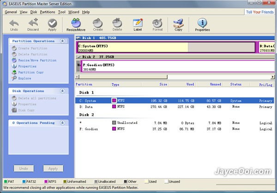Click the Partition column header

[93, 84]
